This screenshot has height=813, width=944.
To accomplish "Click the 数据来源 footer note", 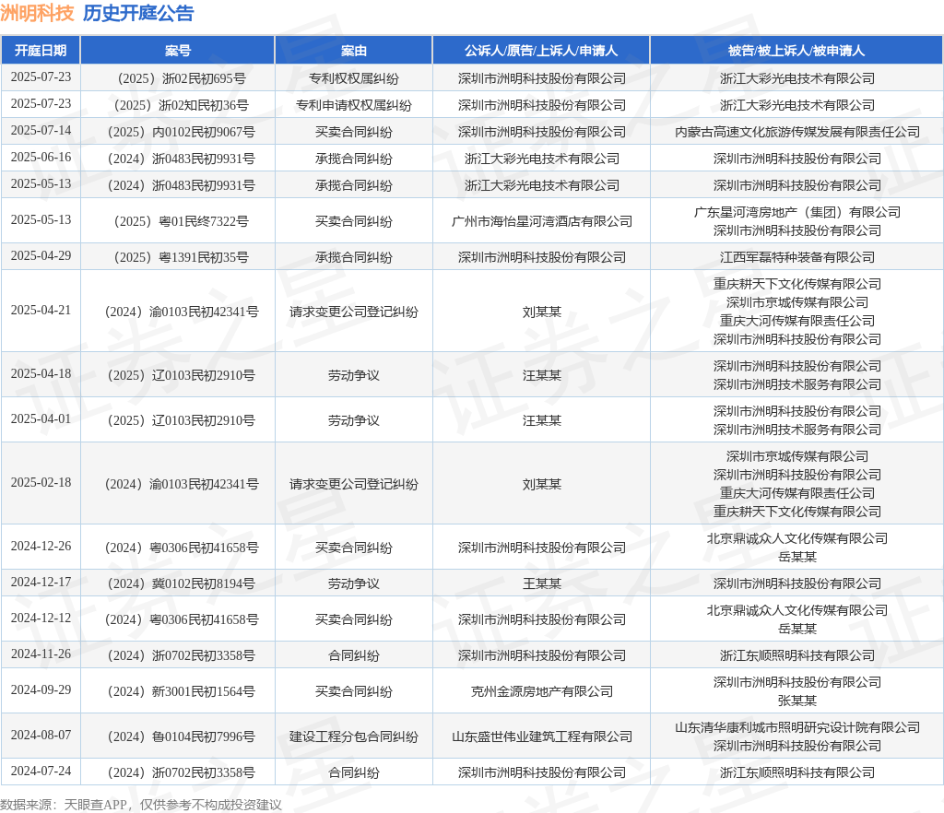I will (x=141, y=805).
